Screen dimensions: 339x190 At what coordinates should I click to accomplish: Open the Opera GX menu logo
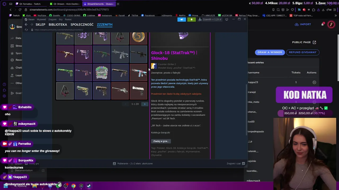coord(4,4)
